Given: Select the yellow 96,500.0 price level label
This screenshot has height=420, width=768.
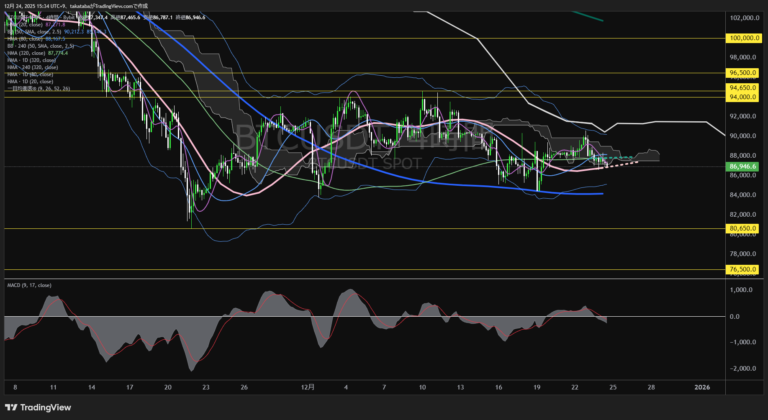Looking at the screenshot, I should 743,73.
